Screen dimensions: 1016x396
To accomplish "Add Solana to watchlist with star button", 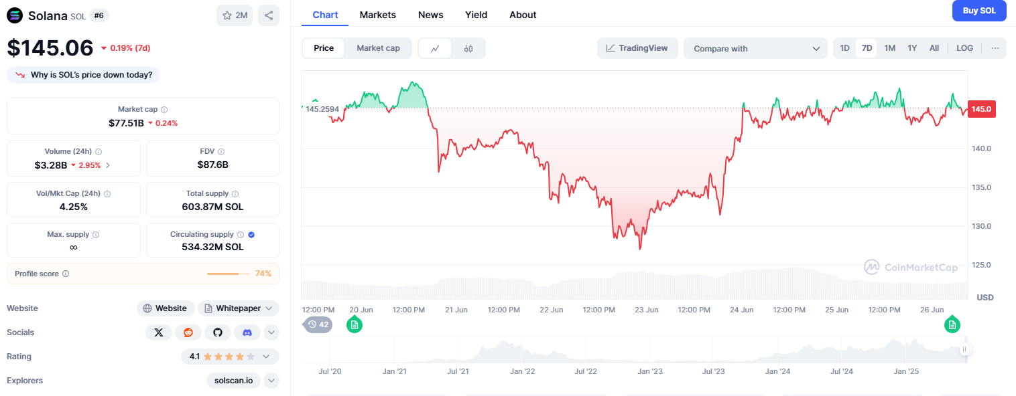I will coord(235,15).
